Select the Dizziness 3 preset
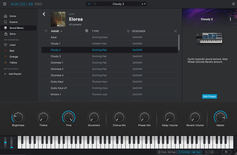The width and height of the screenshot is (237, 155). (x=109, y=75)
